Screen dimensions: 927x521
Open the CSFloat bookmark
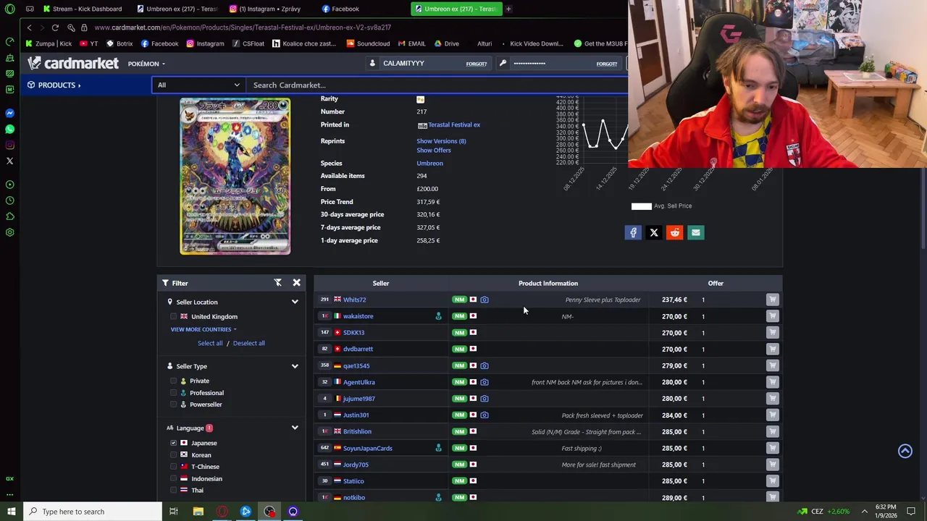(248, 43)
